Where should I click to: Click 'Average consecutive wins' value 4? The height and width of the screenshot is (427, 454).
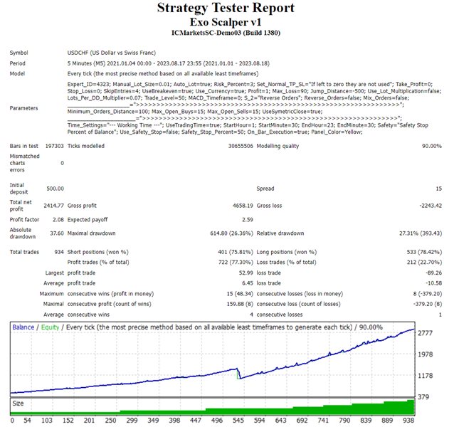click(x=251, y=315)
